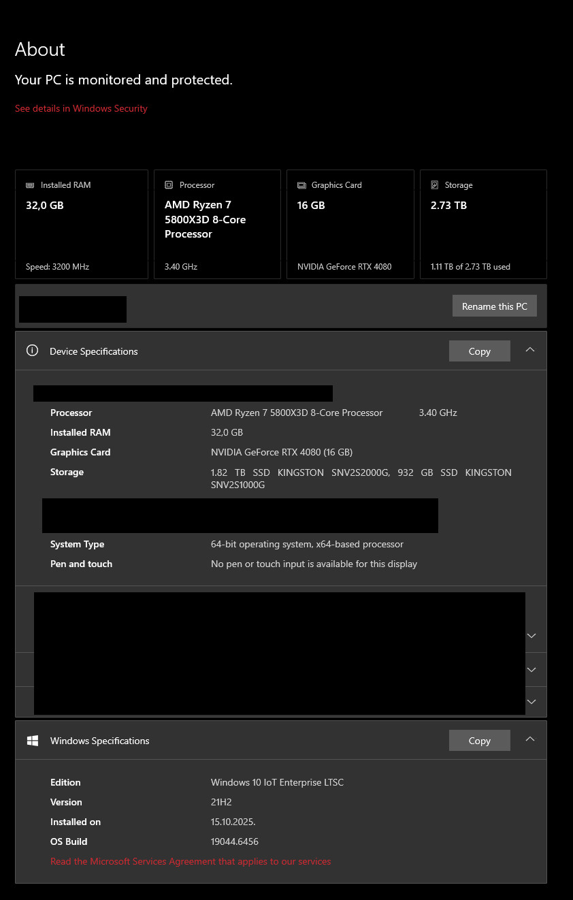The image size is (573, 900).
Task: Click Installed RAM row label in Device Specifications
Action: (80, 432)
